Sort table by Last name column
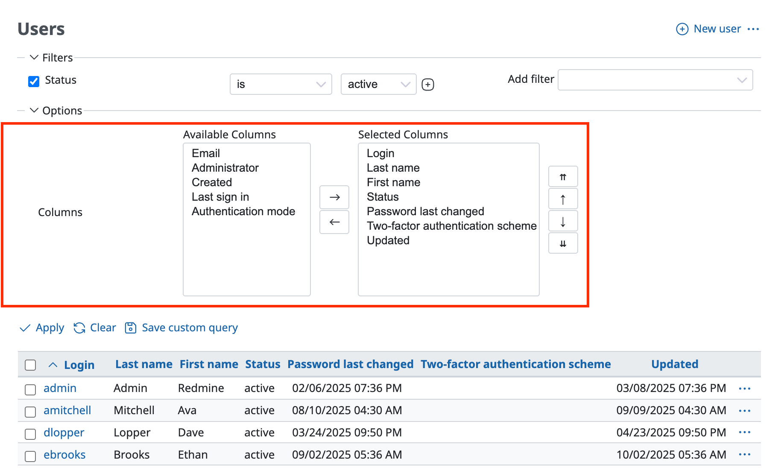Image resolution: width=778 pixels, height=468 pixels. pyautogui.click(x=144, y=364)
